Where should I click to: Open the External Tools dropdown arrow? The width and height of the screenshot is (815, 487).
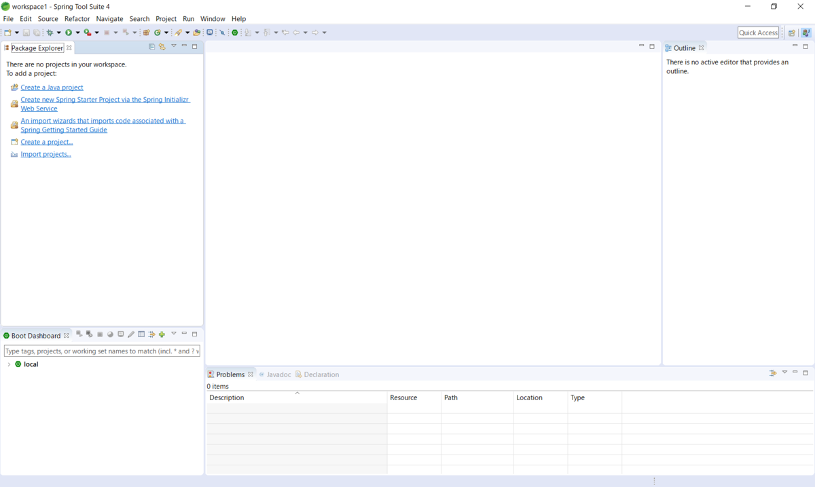[x=96, y=33]
